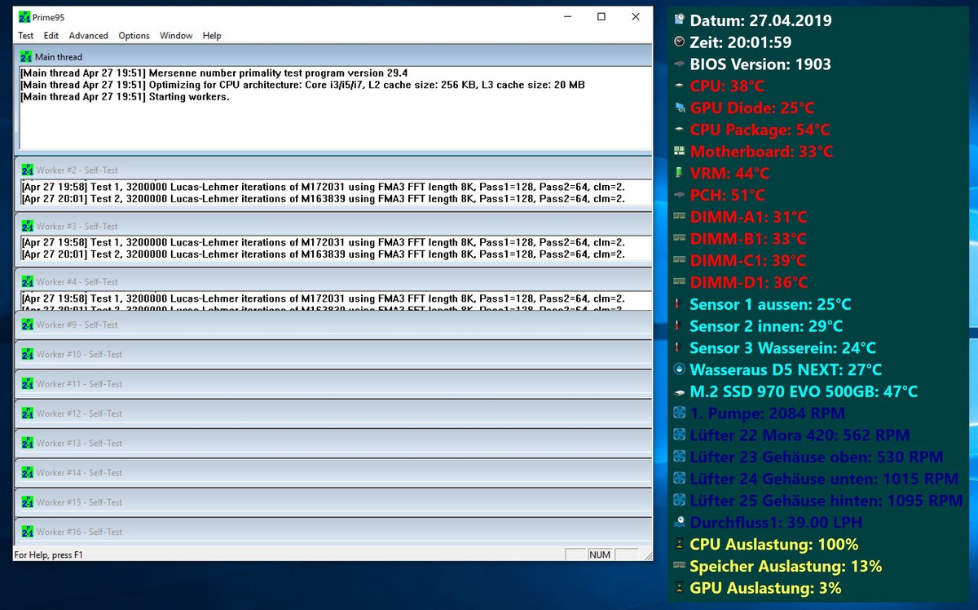Click the Worker #11 Self-Test window icon

(29, 383)
